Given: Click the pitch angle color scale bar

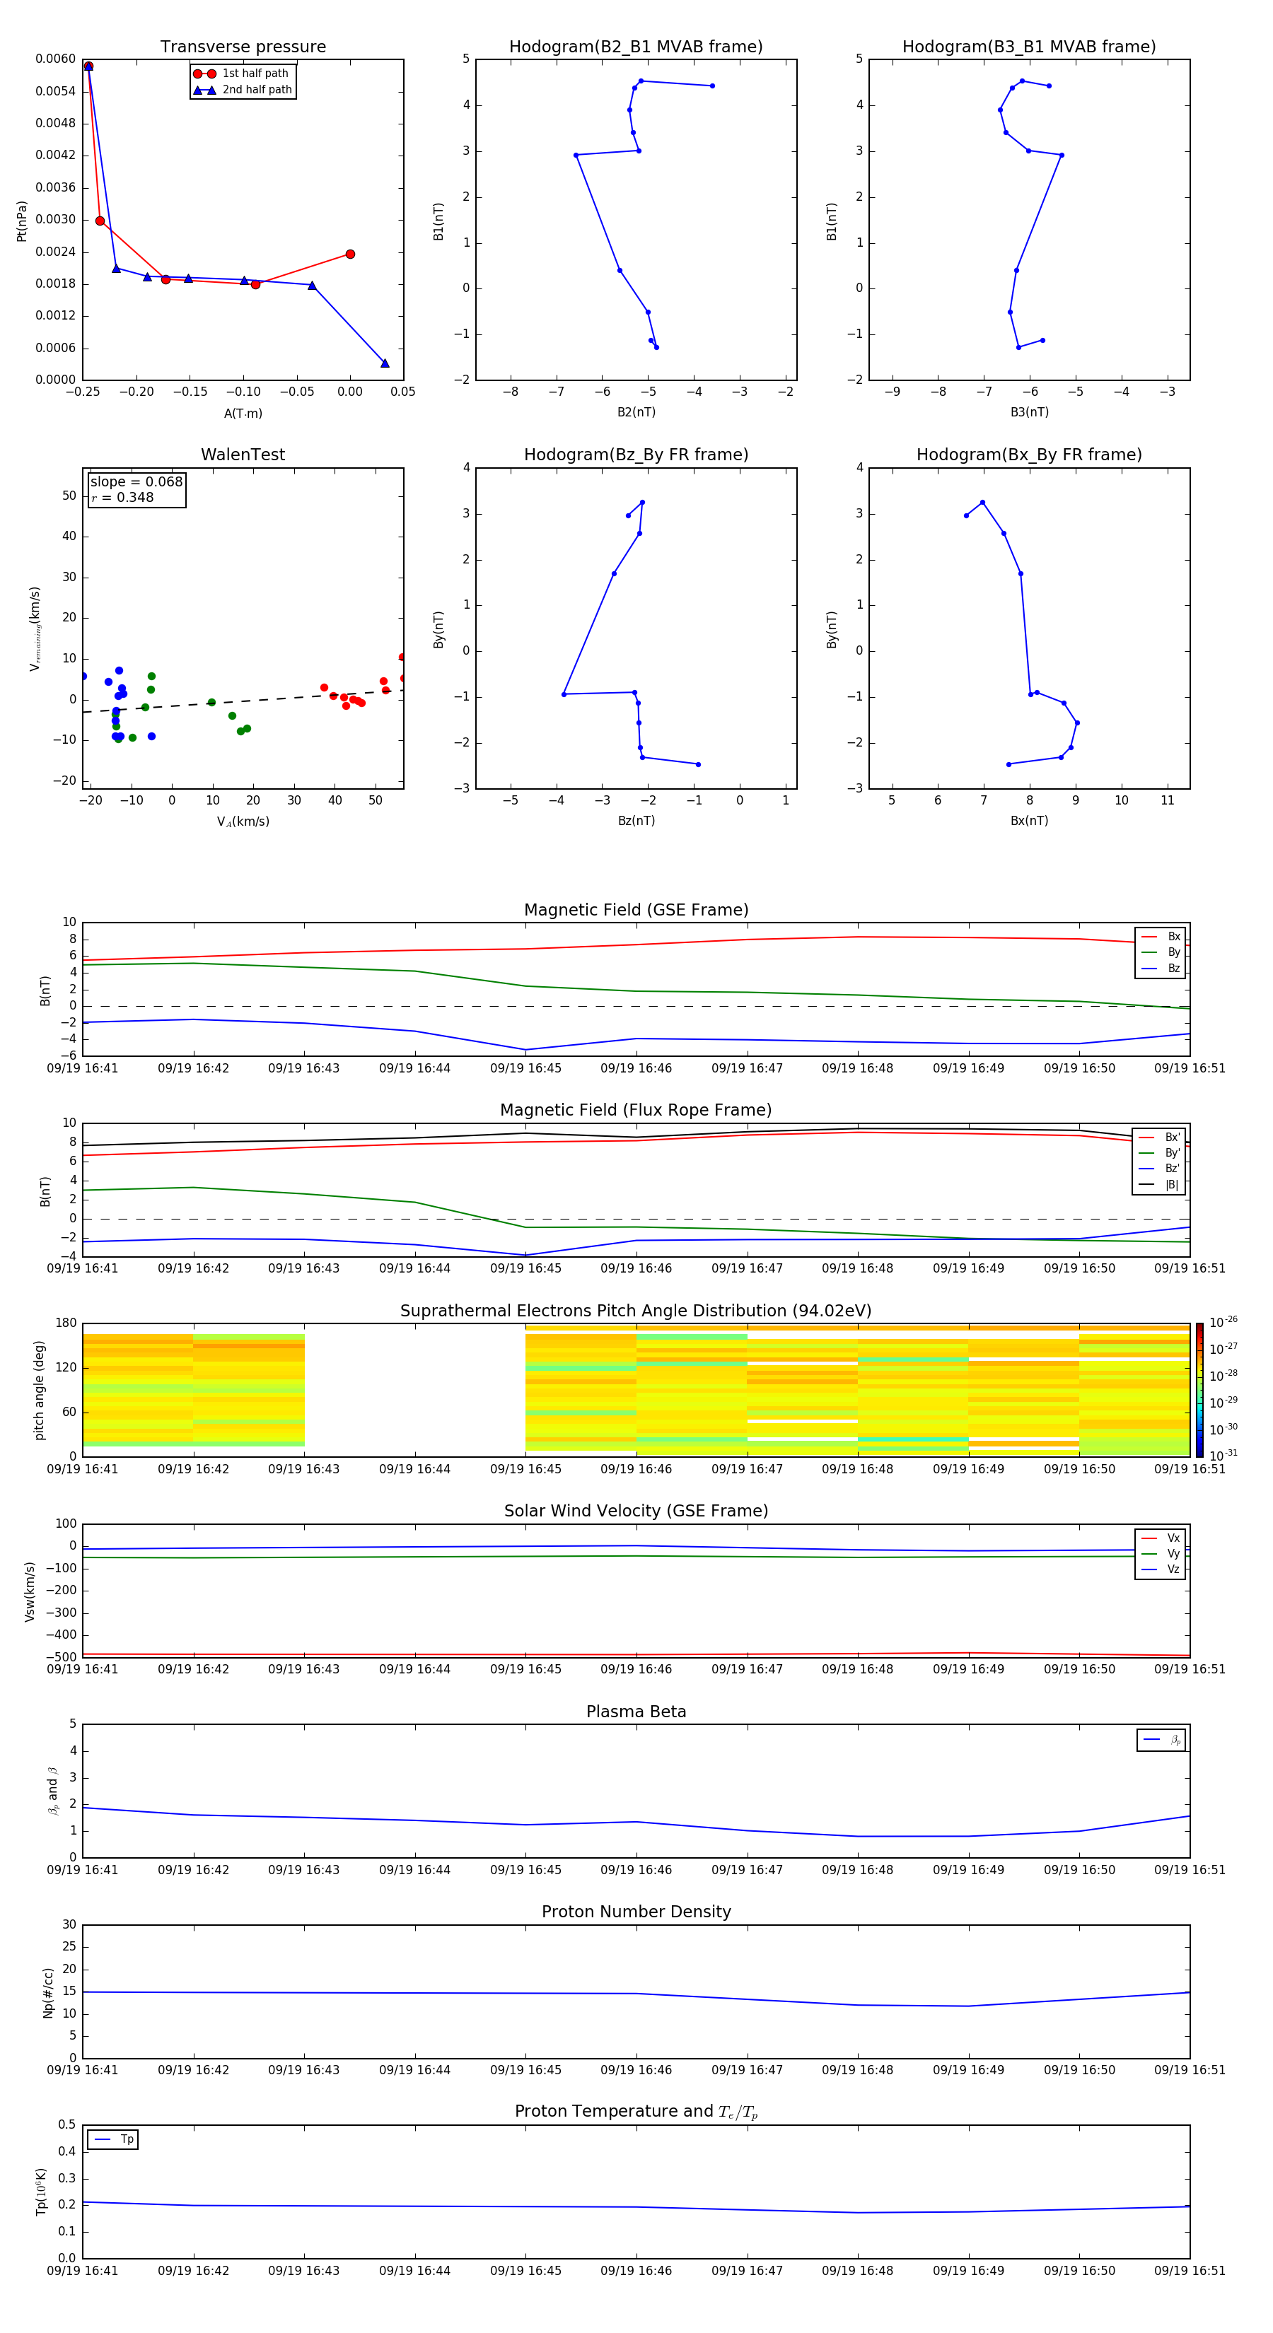Looking at the screenshot, I should pos(1199,1390).
